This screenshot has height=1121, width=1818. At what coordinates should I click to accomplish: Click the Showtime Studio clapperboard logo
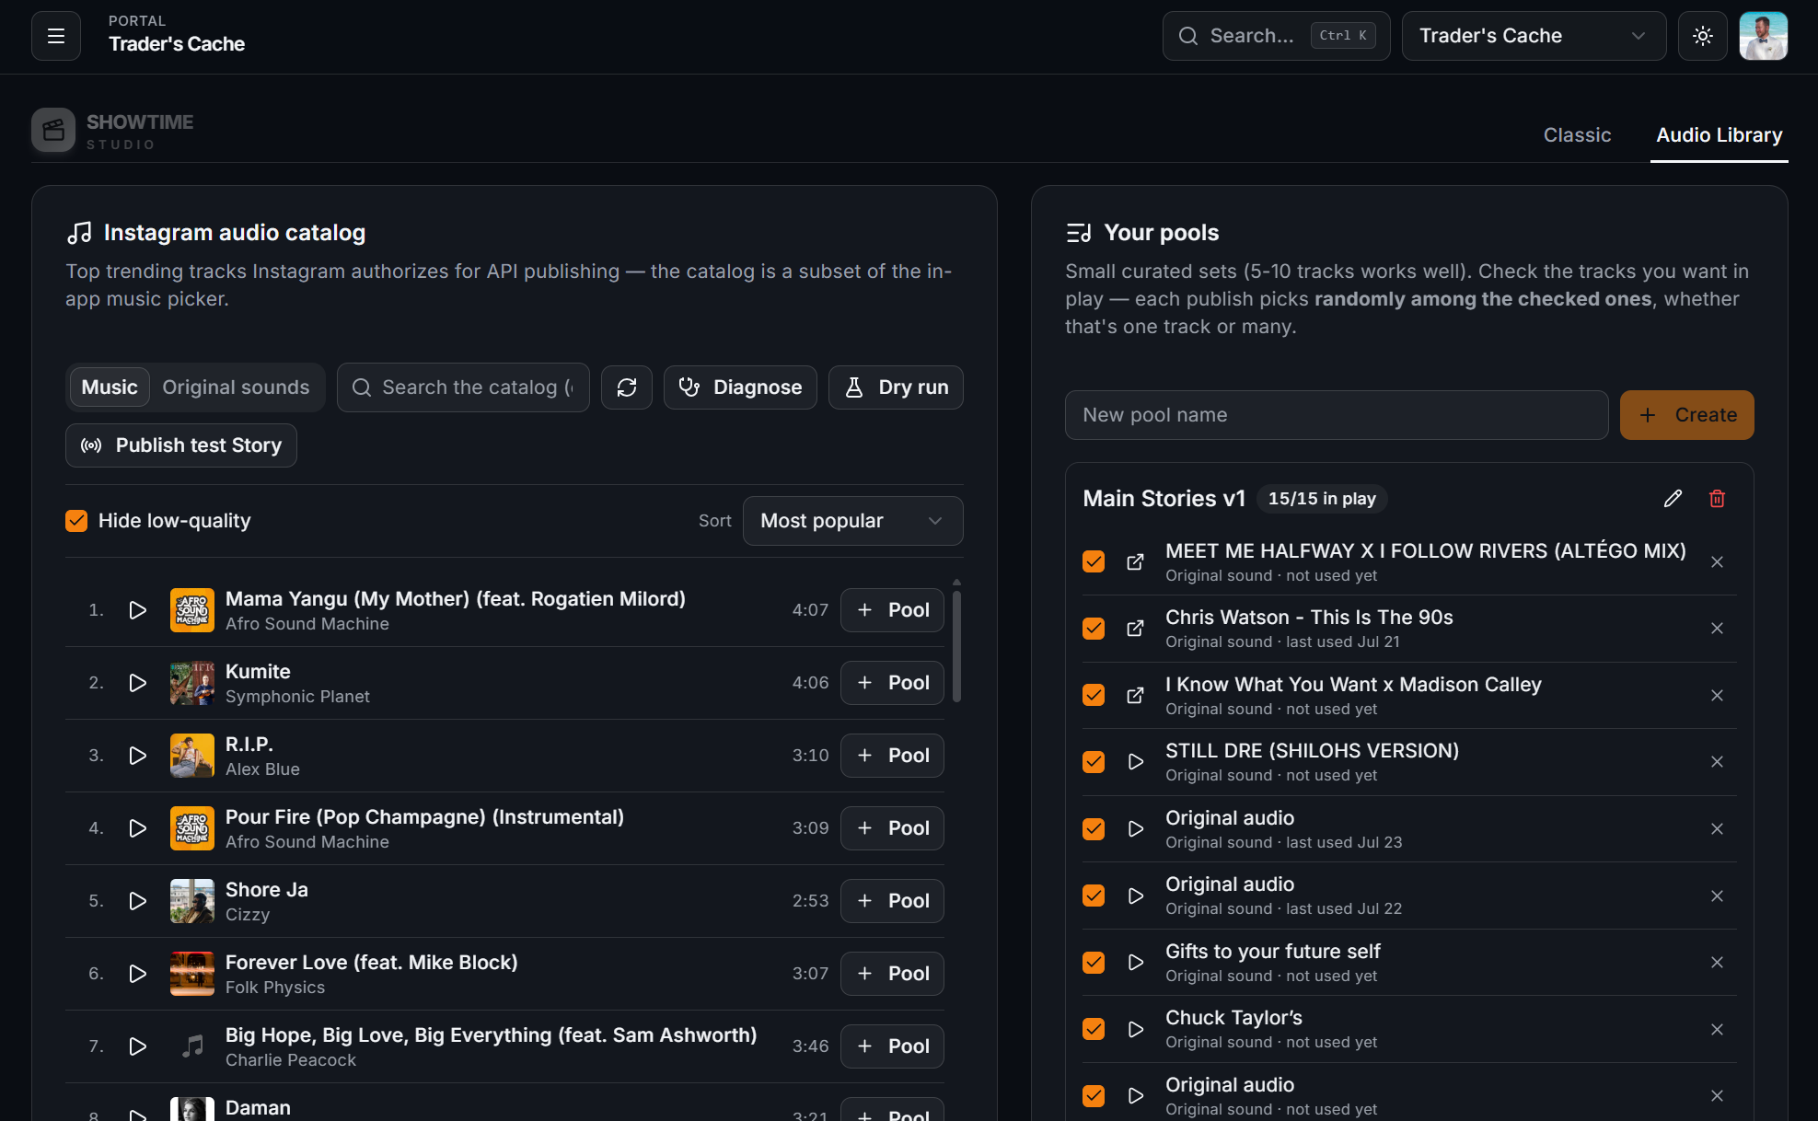(53, 131)
